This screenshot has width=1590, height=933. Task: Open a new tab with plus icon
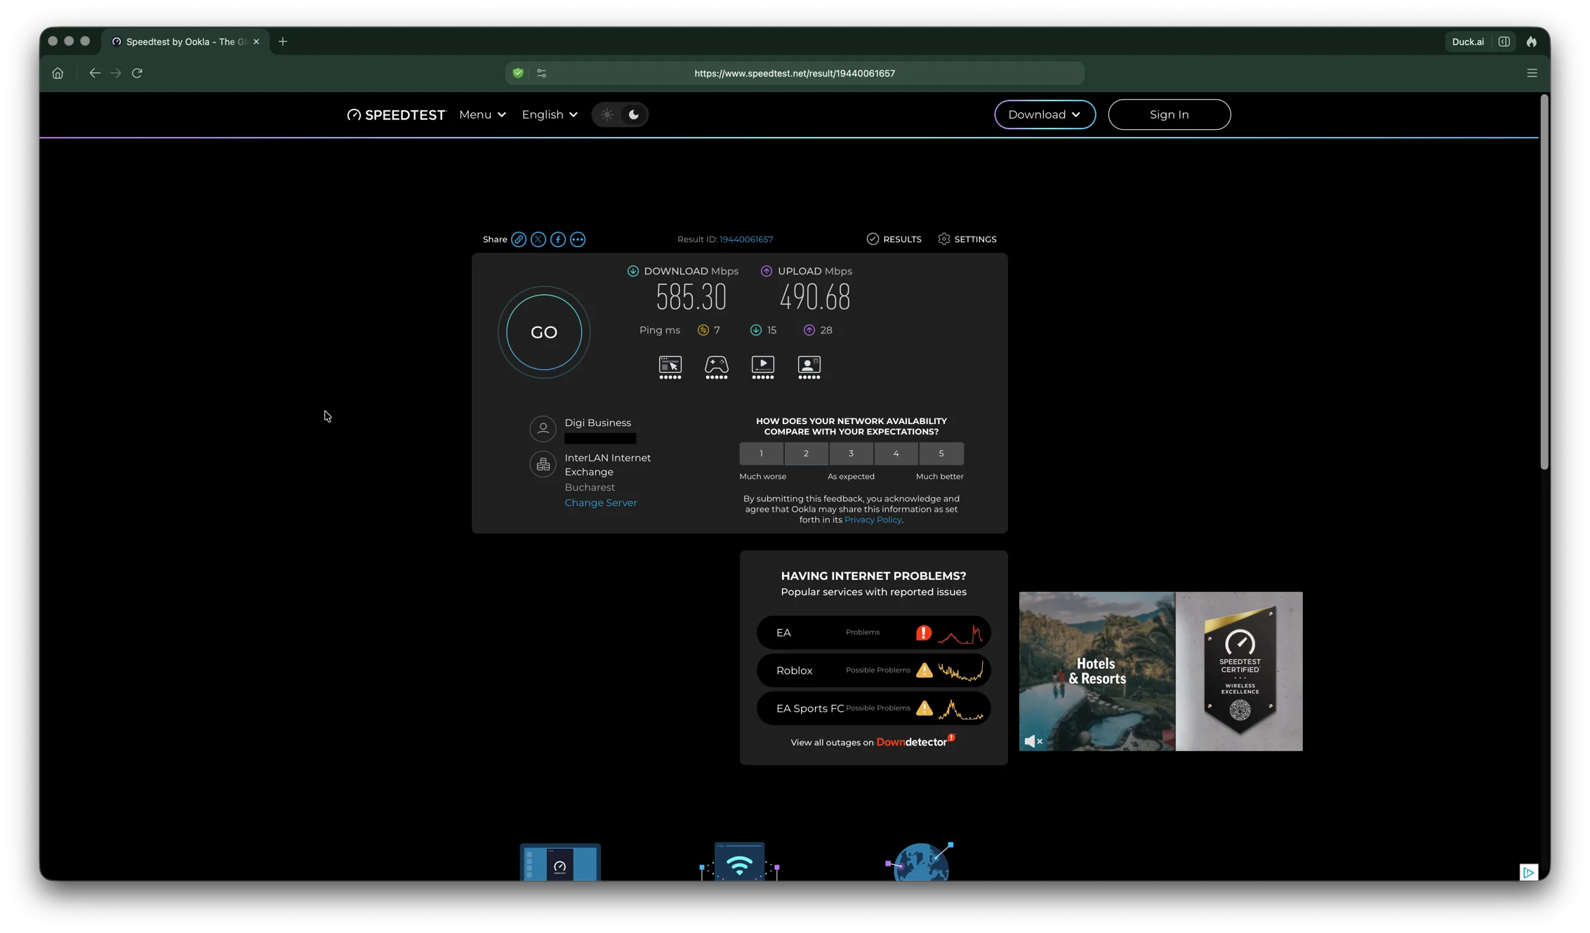[282, 41]
